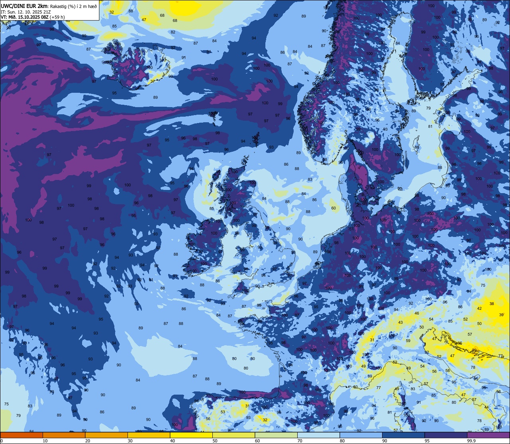This screenshot has width=510, height=444.
Task: Select the 80–90 light blue legend swatch
Action: tap(361, 435)
